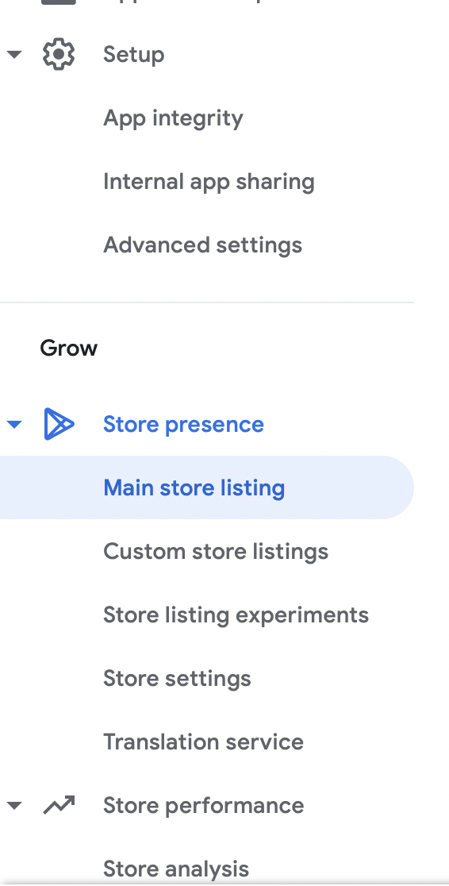
Task: Collapse the Store presence section arrow
Action: [x=14, y=424]
